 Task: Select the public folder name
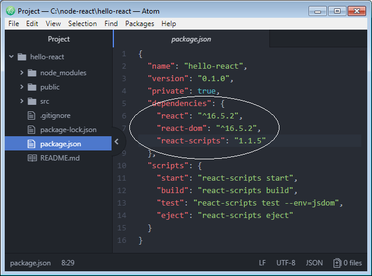point(50,87)
